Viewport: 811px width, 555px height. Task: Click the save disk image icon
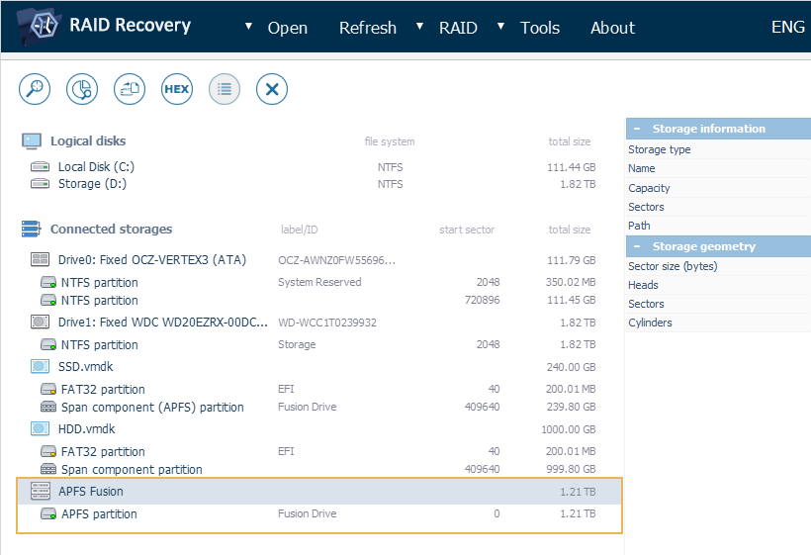130,89
